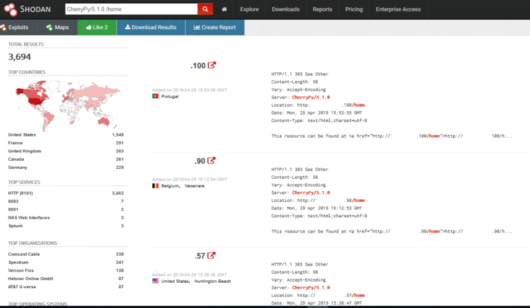The width and height of the screenshot is (530, 308).
Task: Click the Belgium country link
Action: (170, 185)
